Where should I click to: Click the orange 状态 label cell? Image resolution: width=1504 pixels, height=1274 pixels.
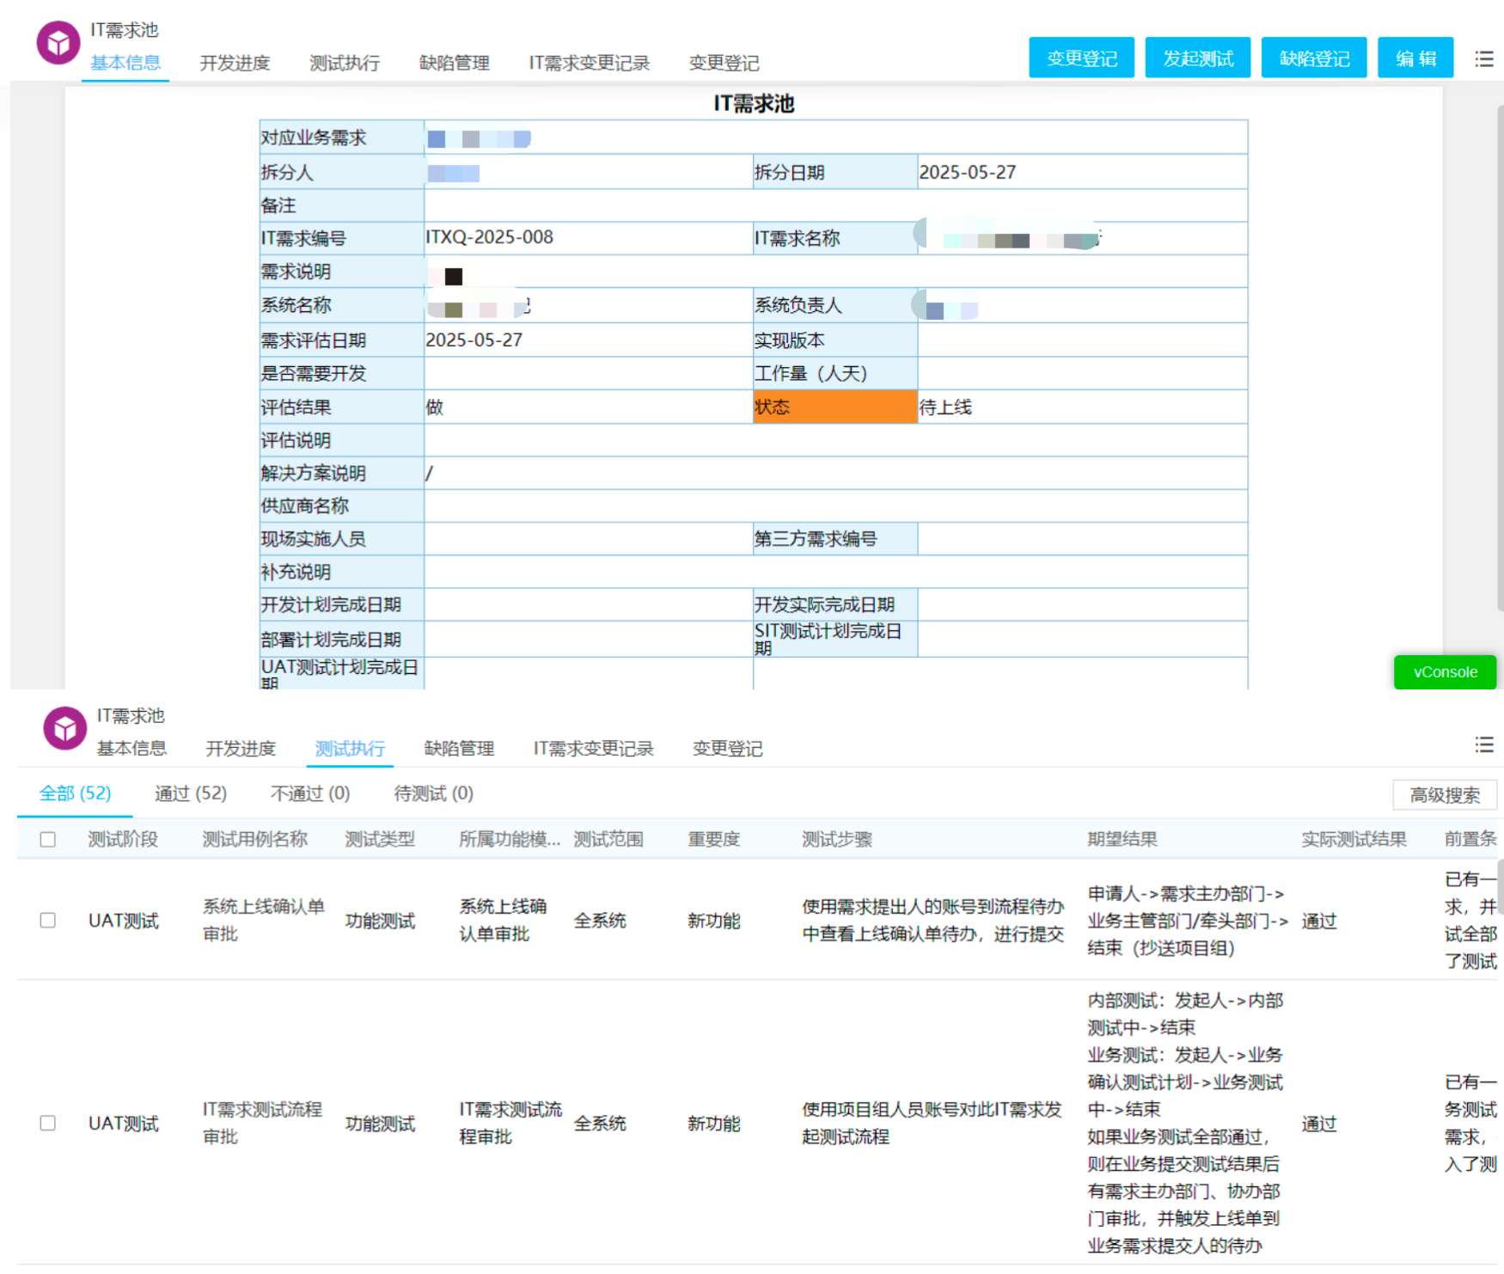pos(835,407)
